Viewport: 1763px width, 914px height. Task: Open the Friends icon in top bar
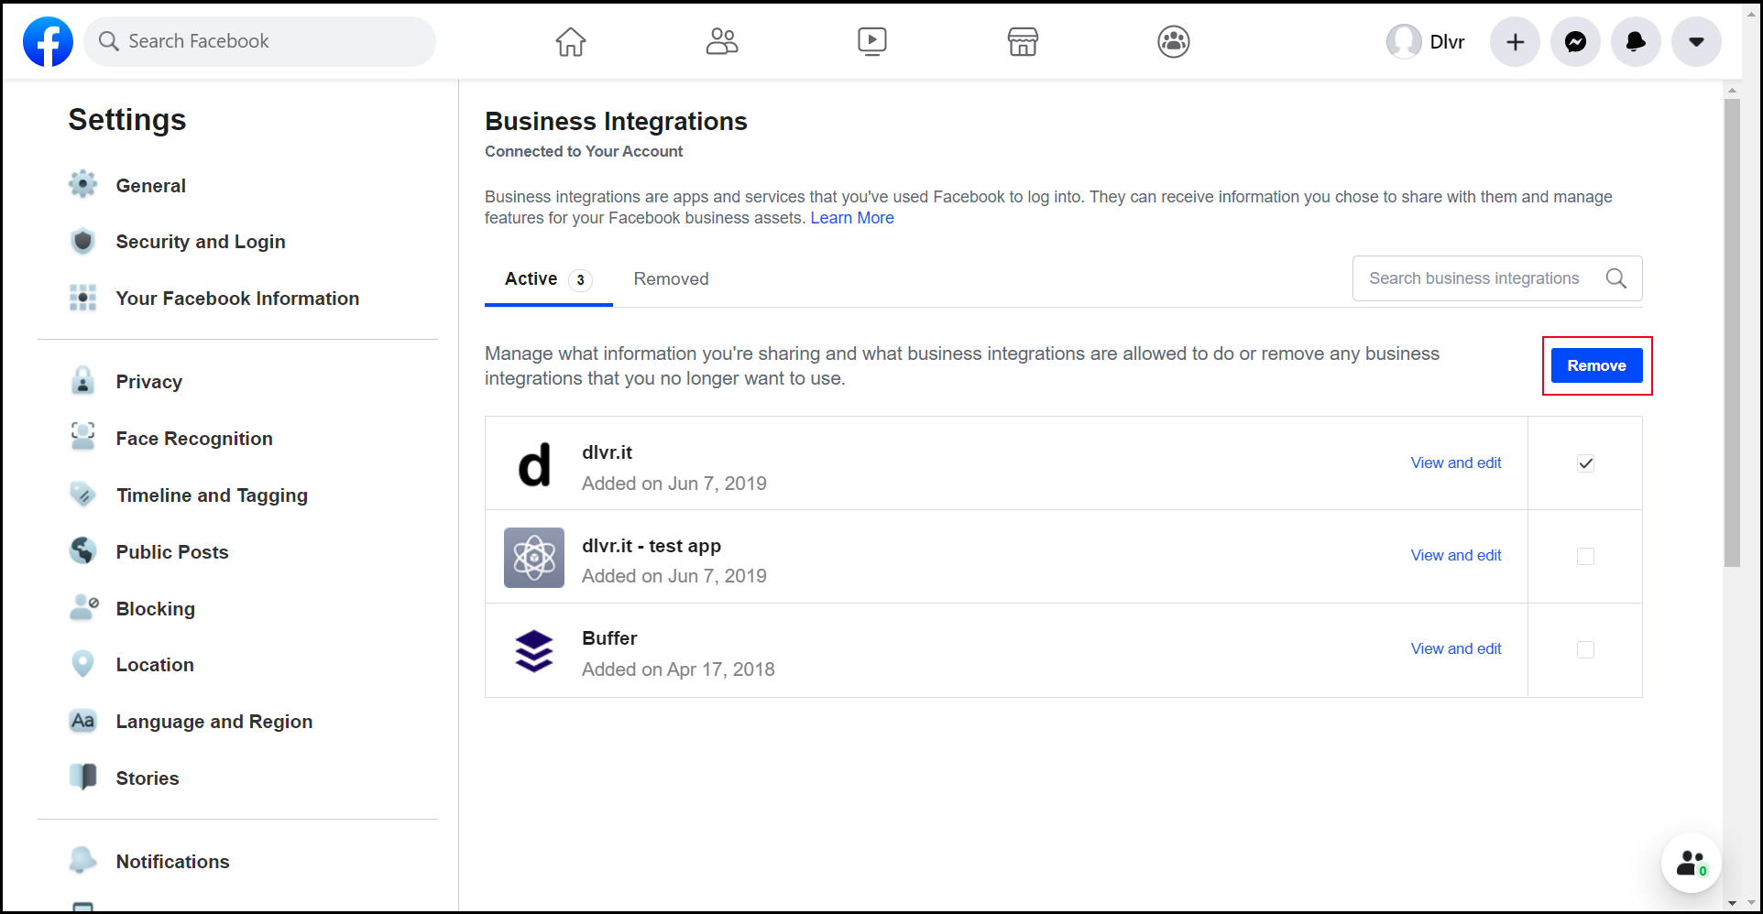pos(721,41)
